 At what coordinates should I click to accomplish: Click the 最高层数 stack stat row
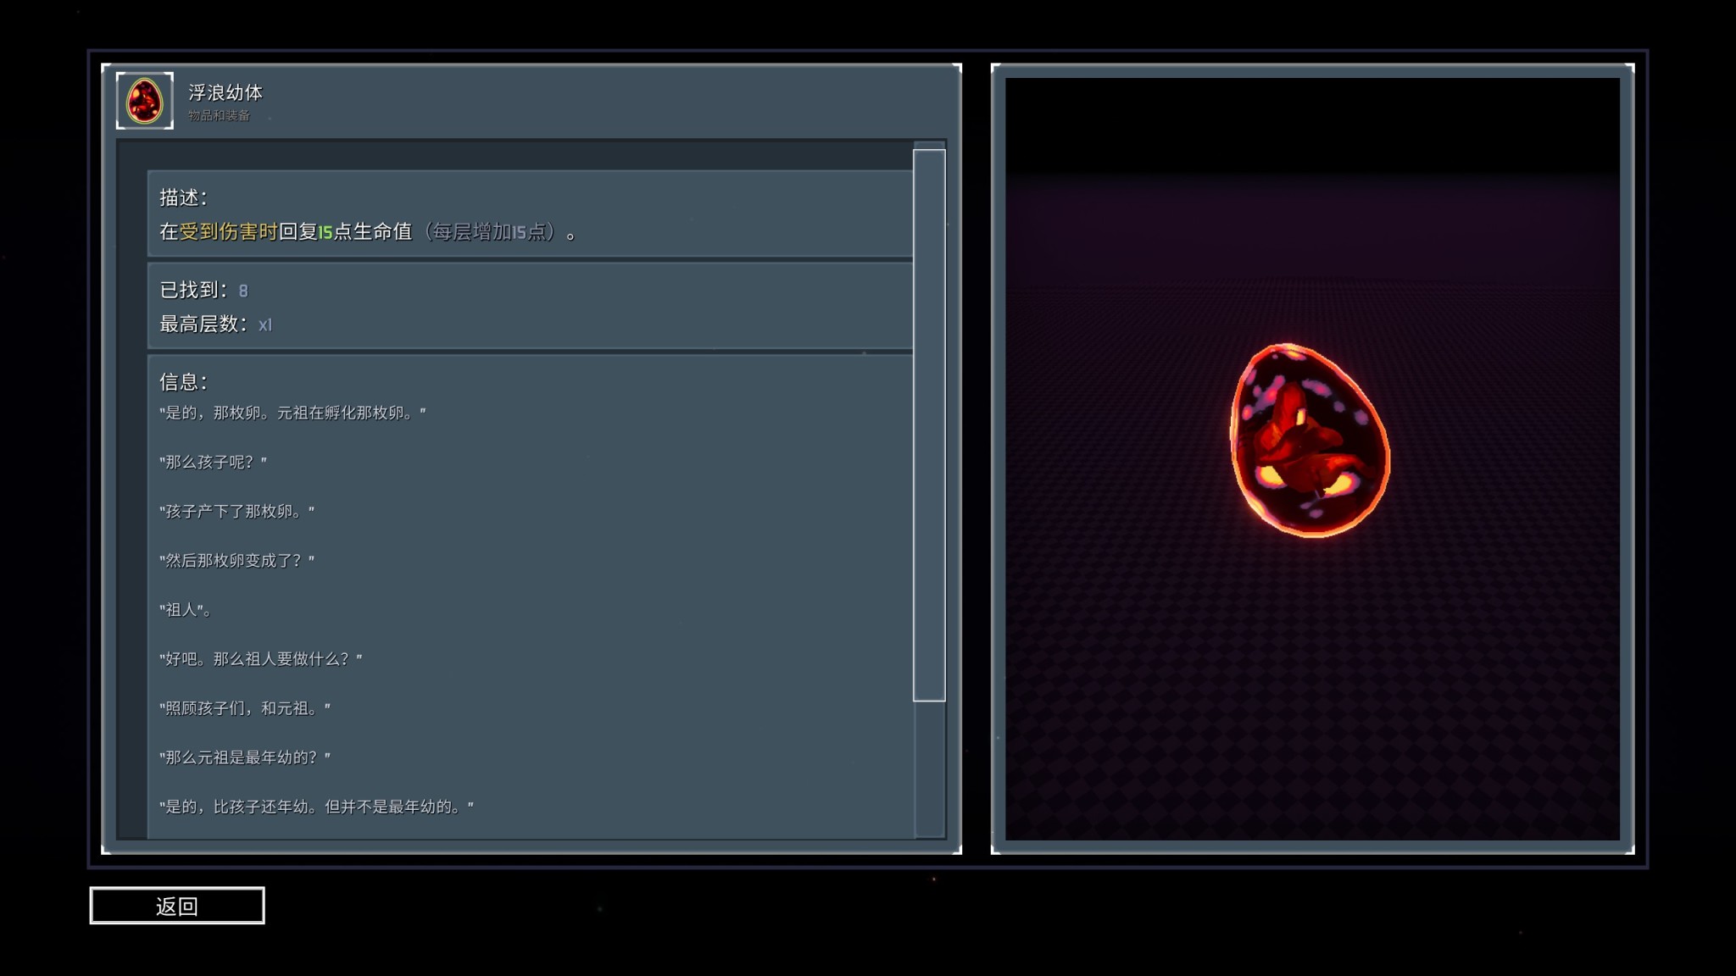click(215, 324)
